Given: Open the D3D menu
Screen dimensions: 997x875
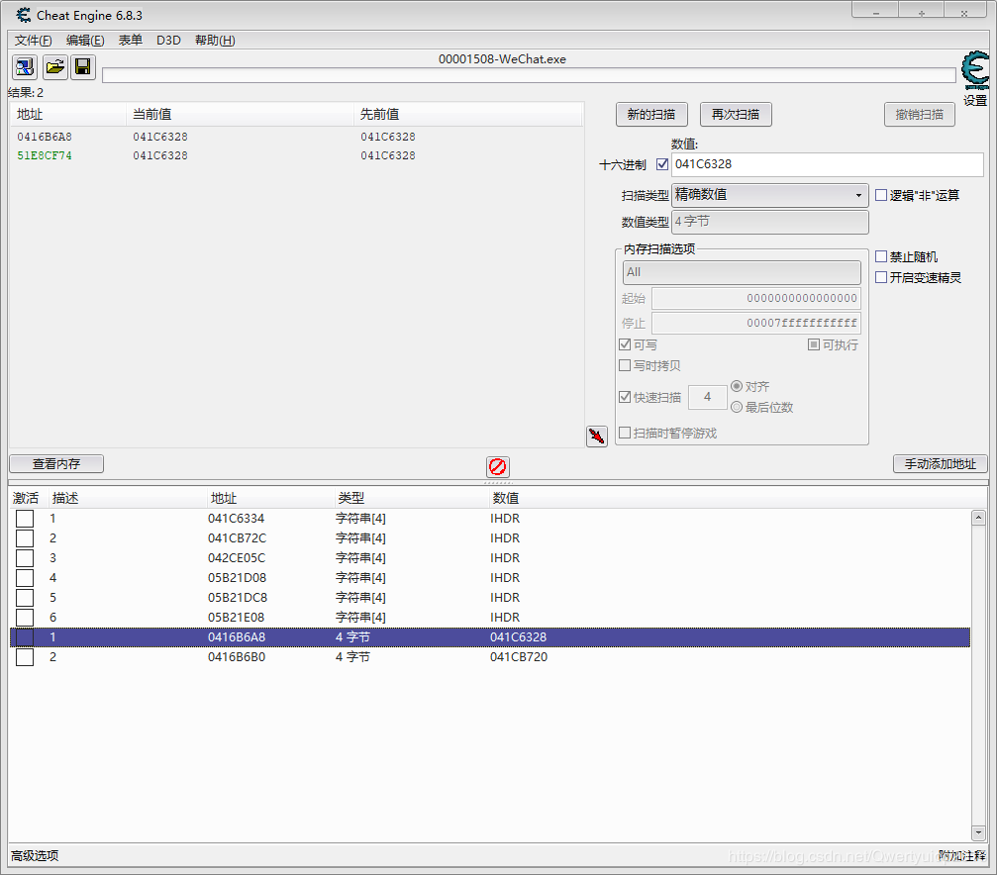Looking at the screenshot, I should (168, 40).
